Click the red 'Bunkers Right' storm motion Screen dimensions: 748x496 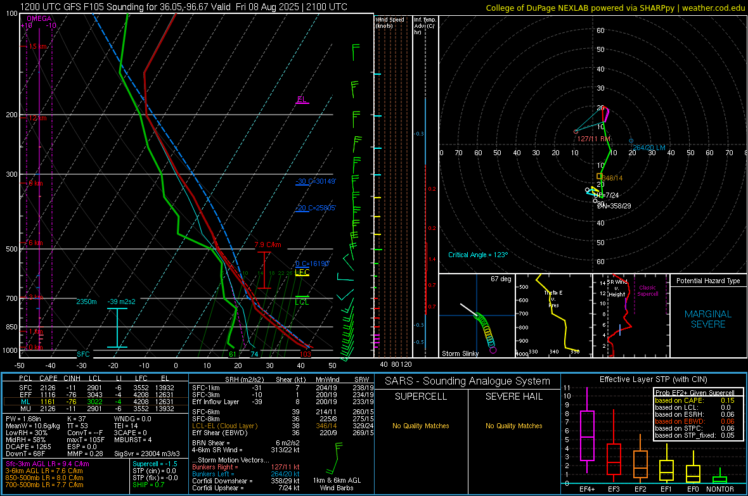point(246,467)
